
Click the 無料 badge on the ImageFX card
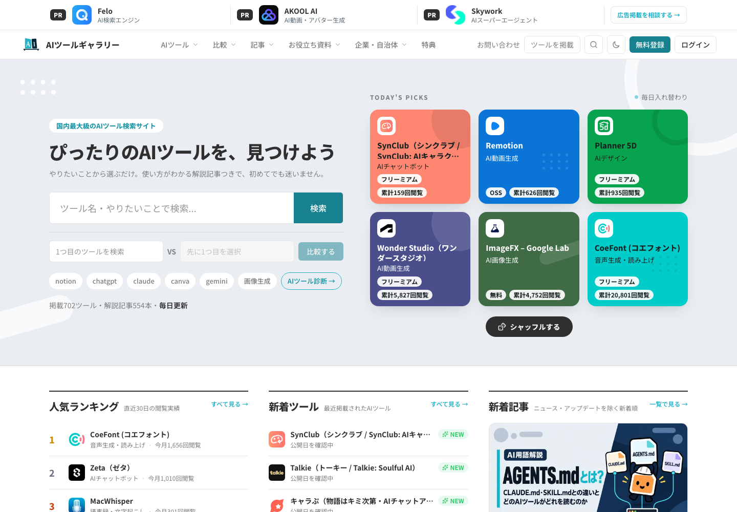coord(496,295)
